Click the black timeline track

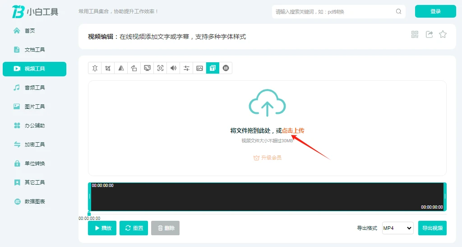(x=267, y=196)
